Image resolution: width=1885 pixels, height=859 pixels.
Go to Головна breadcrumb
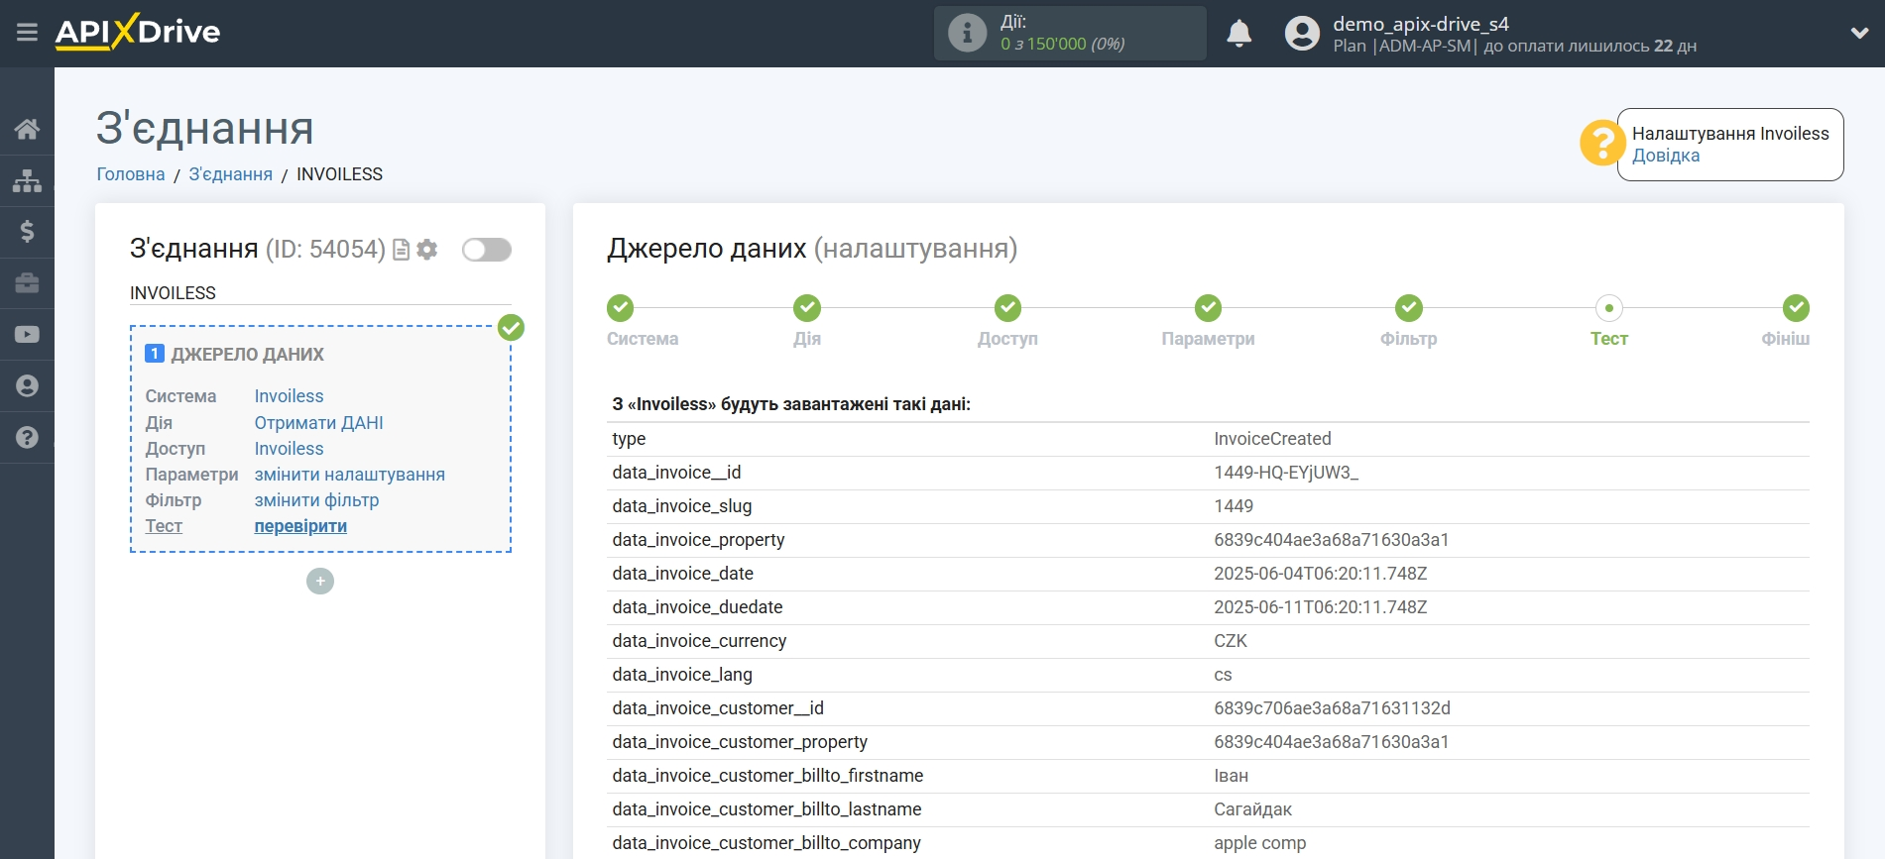coord(131,174)
